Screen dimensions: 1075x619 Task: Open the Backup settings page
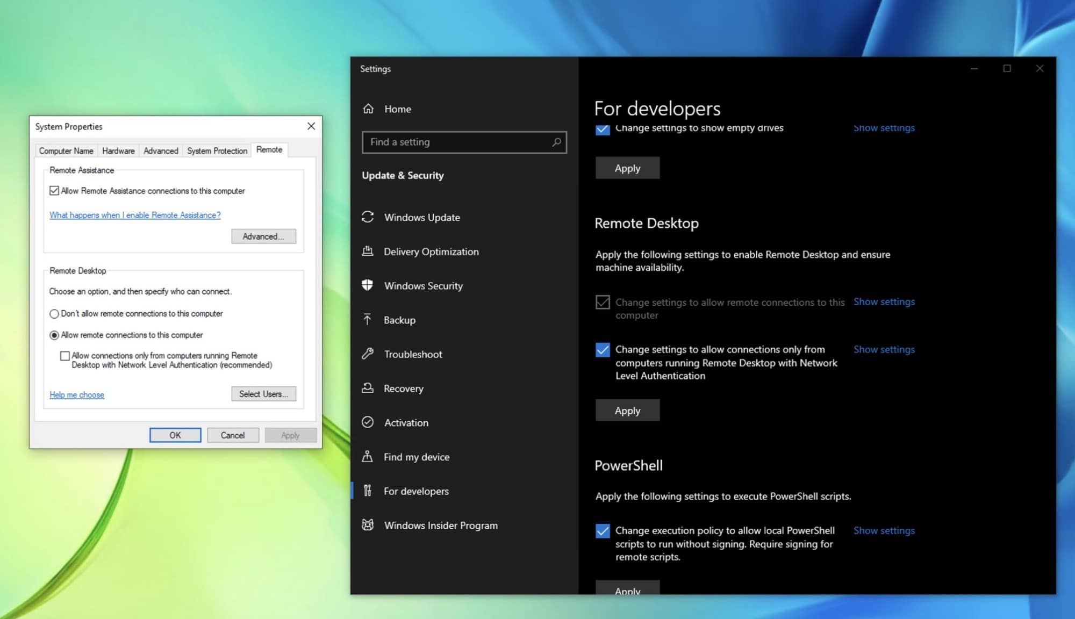[399, 320]
